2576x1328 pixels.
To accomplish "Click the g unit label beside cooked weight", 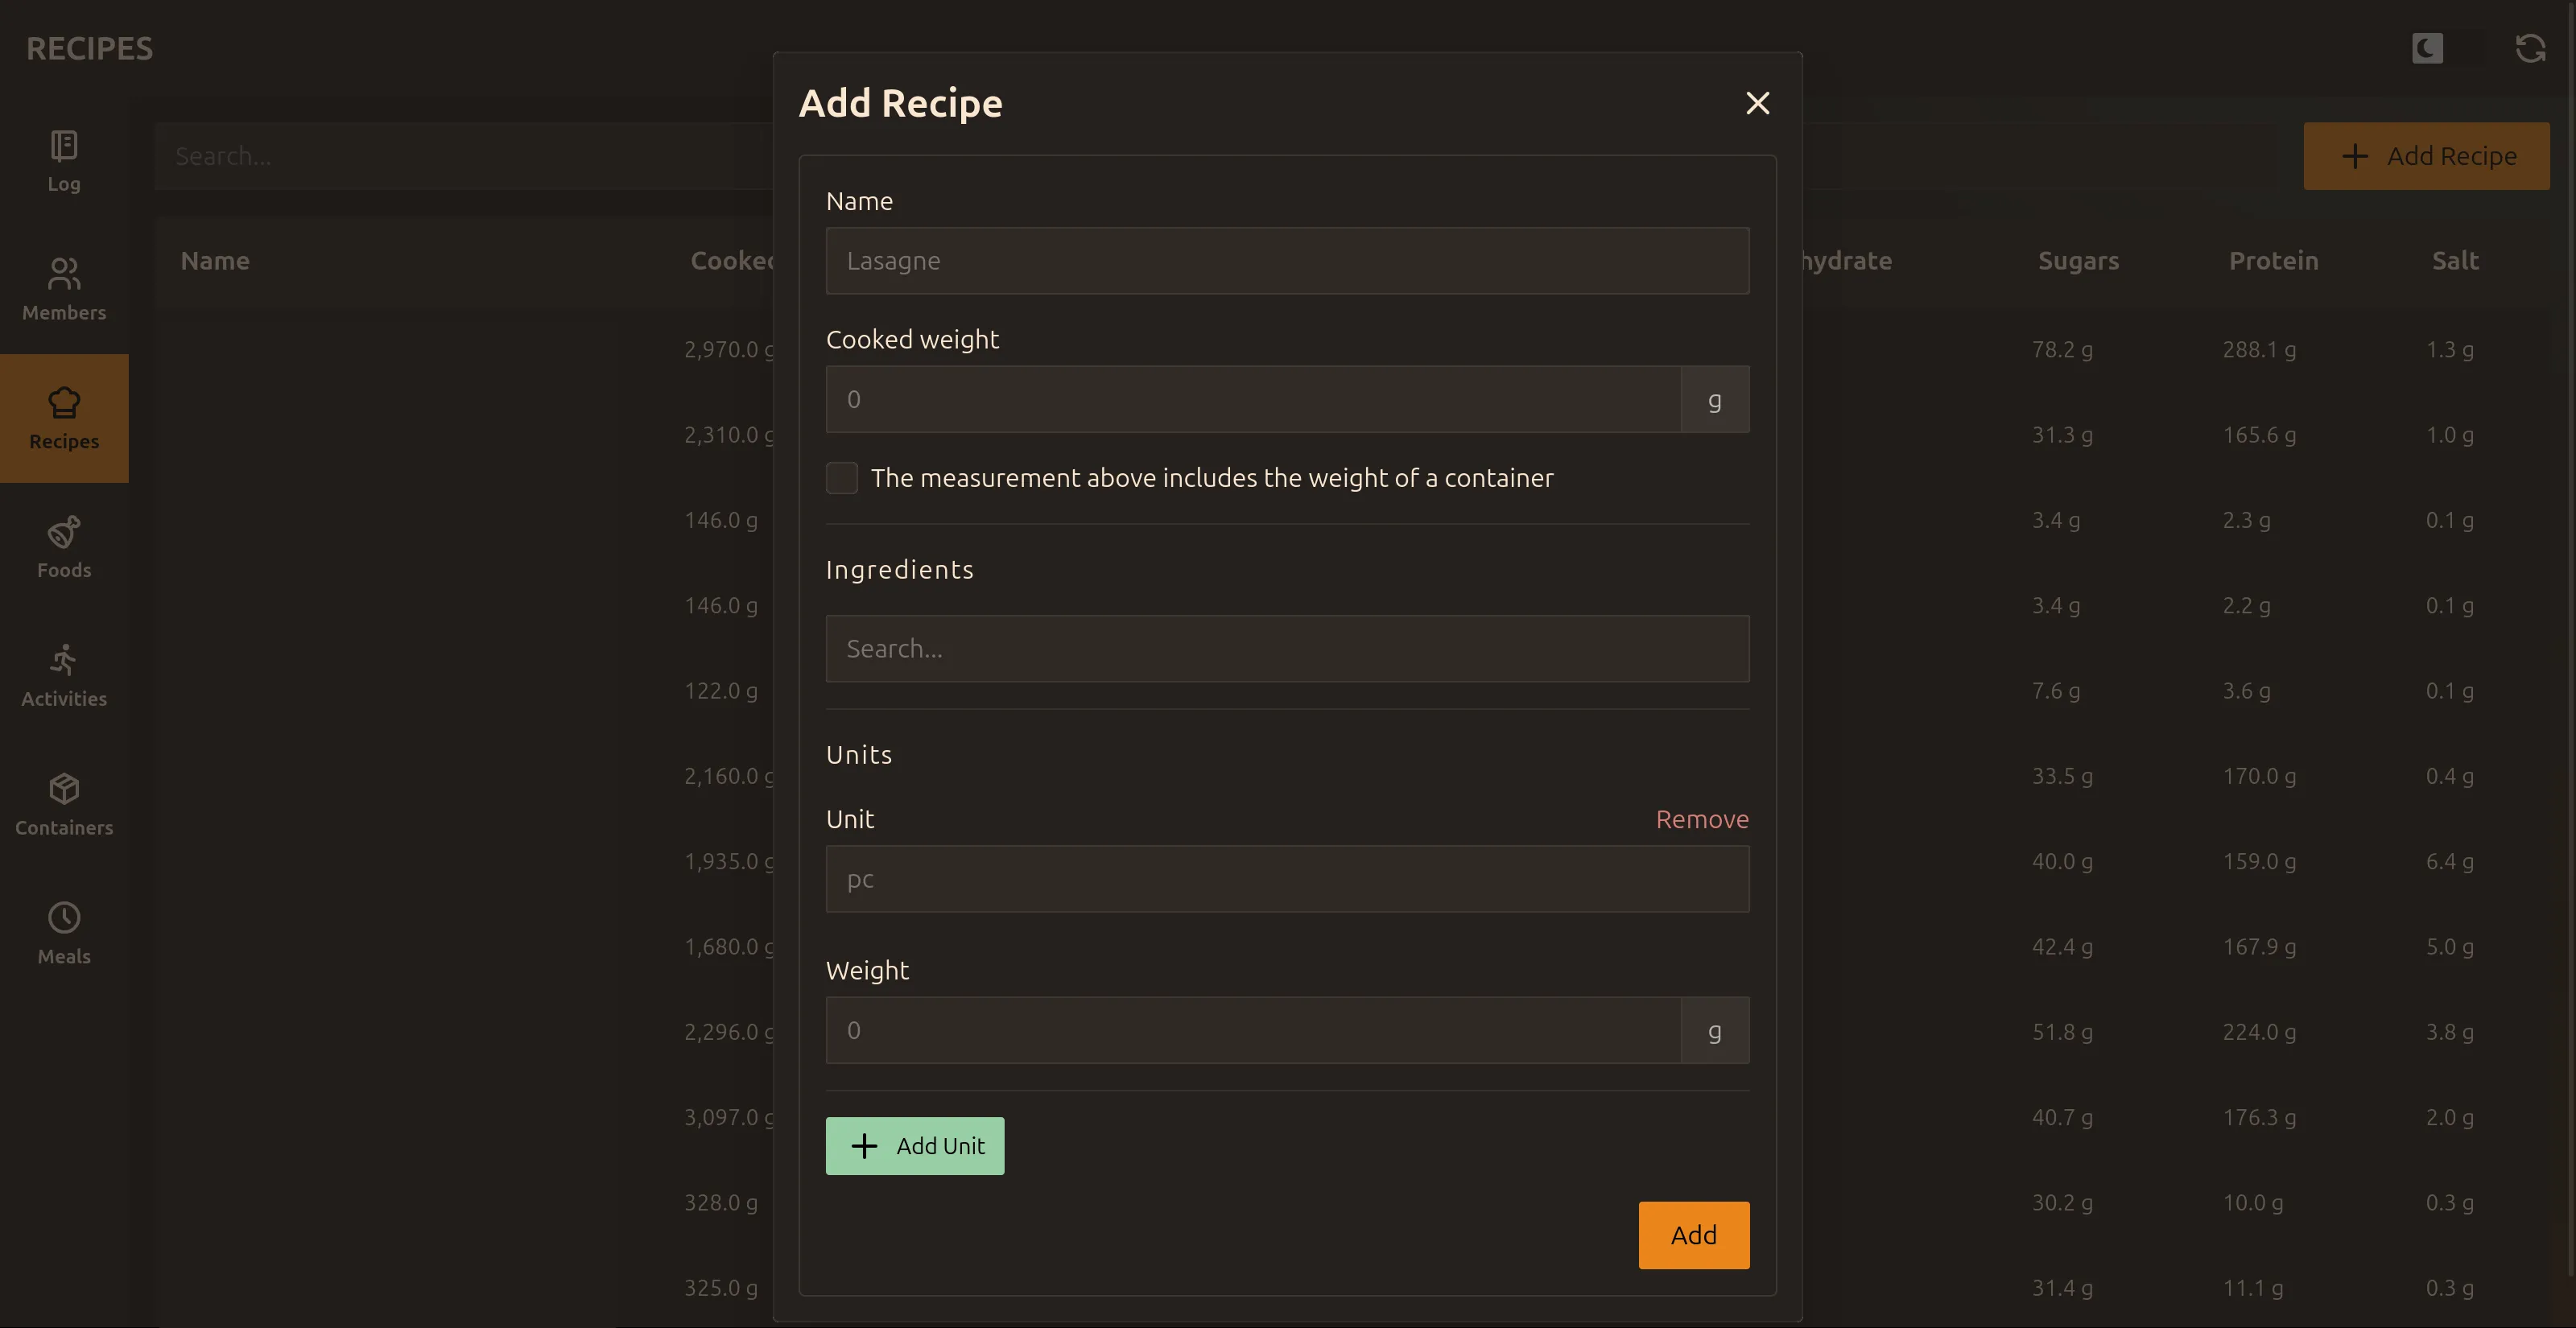I will point(1715,398).
